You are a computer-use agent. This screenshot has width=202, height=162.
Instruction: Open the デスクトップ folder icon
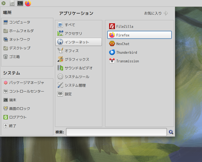tap(6, 48)
